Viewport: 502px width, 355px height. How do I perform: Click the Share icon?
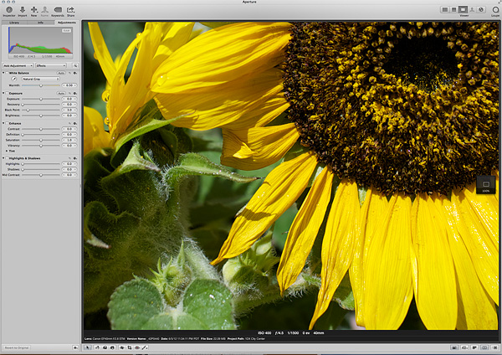(x=71, y=10)
